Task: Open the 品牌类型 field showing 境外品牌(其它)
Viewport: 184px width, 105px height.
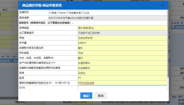Action: (122, 28)
